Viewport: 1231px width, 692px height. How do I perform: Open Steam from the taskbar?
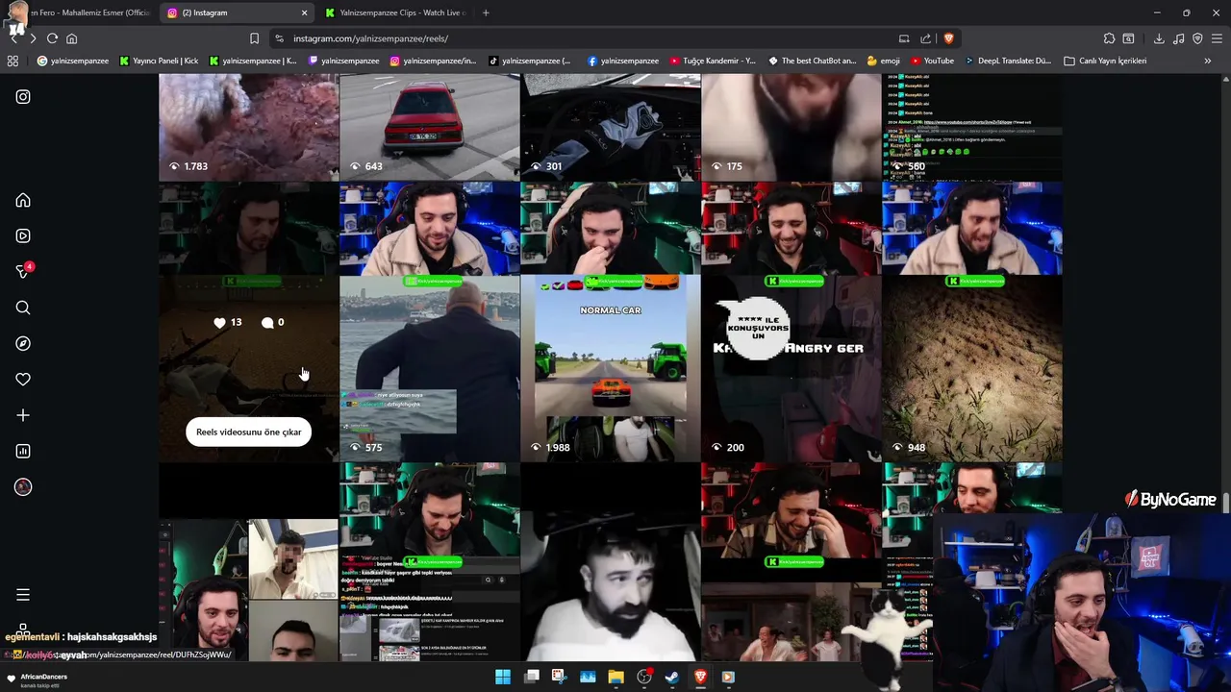pyautogui.click(x=672, y=677)
